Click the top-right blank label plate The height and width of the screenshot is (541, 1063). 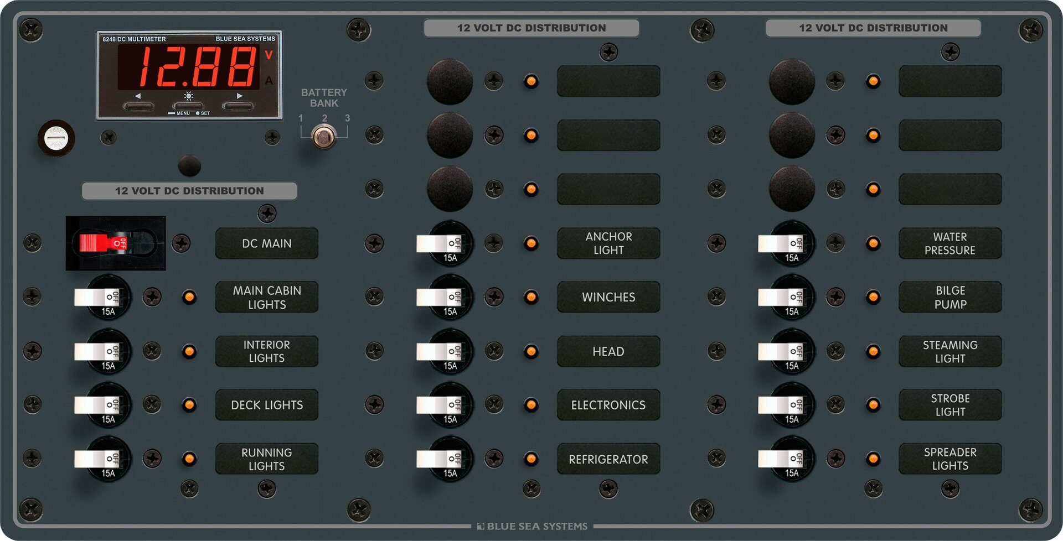coord(950,81)
